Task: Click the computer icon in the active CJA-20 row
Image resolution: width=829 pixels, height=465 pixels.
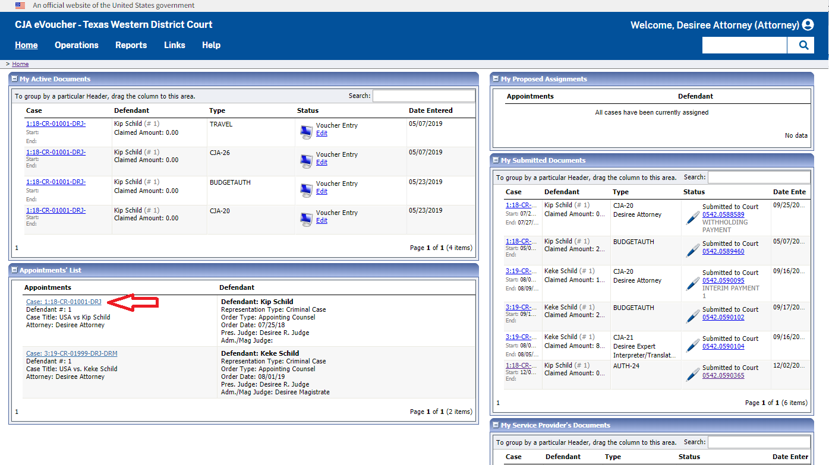Action: [x=306, y=220]
